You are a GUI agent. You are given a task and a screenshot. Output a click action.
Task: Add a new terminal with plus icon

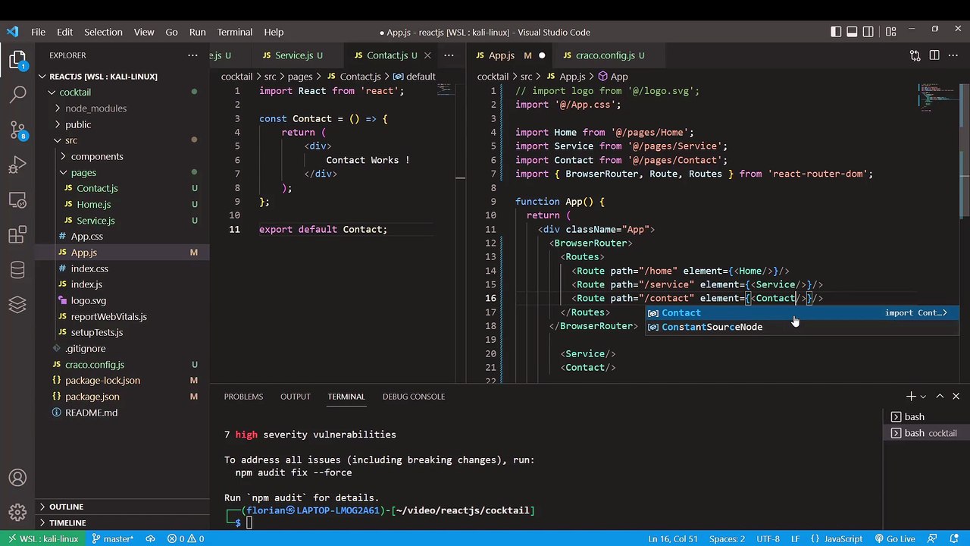[x=911, y=396]
